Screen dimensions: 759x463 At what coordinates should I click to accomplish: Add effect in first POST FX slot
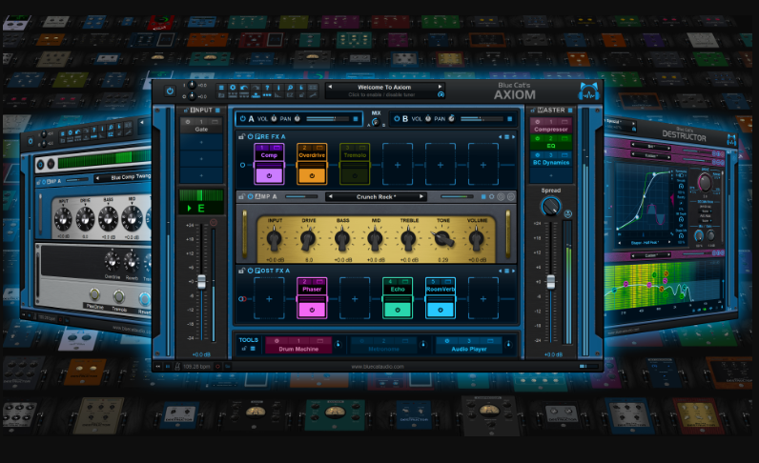tap(269, 298)
